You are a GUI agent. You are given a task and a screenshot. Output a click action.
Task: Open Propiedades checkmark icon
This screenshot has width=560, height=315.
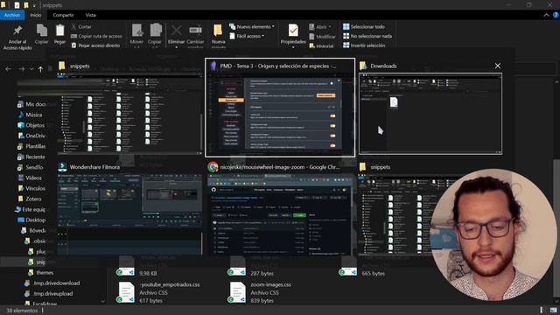(x=293, y=31)
